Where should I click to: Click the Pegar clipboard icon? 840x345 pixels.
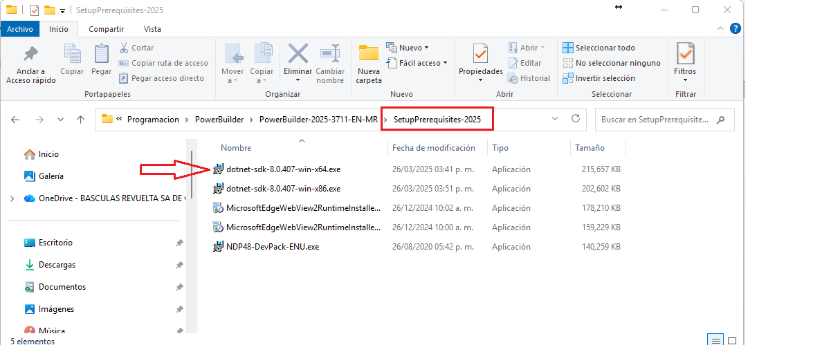pos(102,54)
